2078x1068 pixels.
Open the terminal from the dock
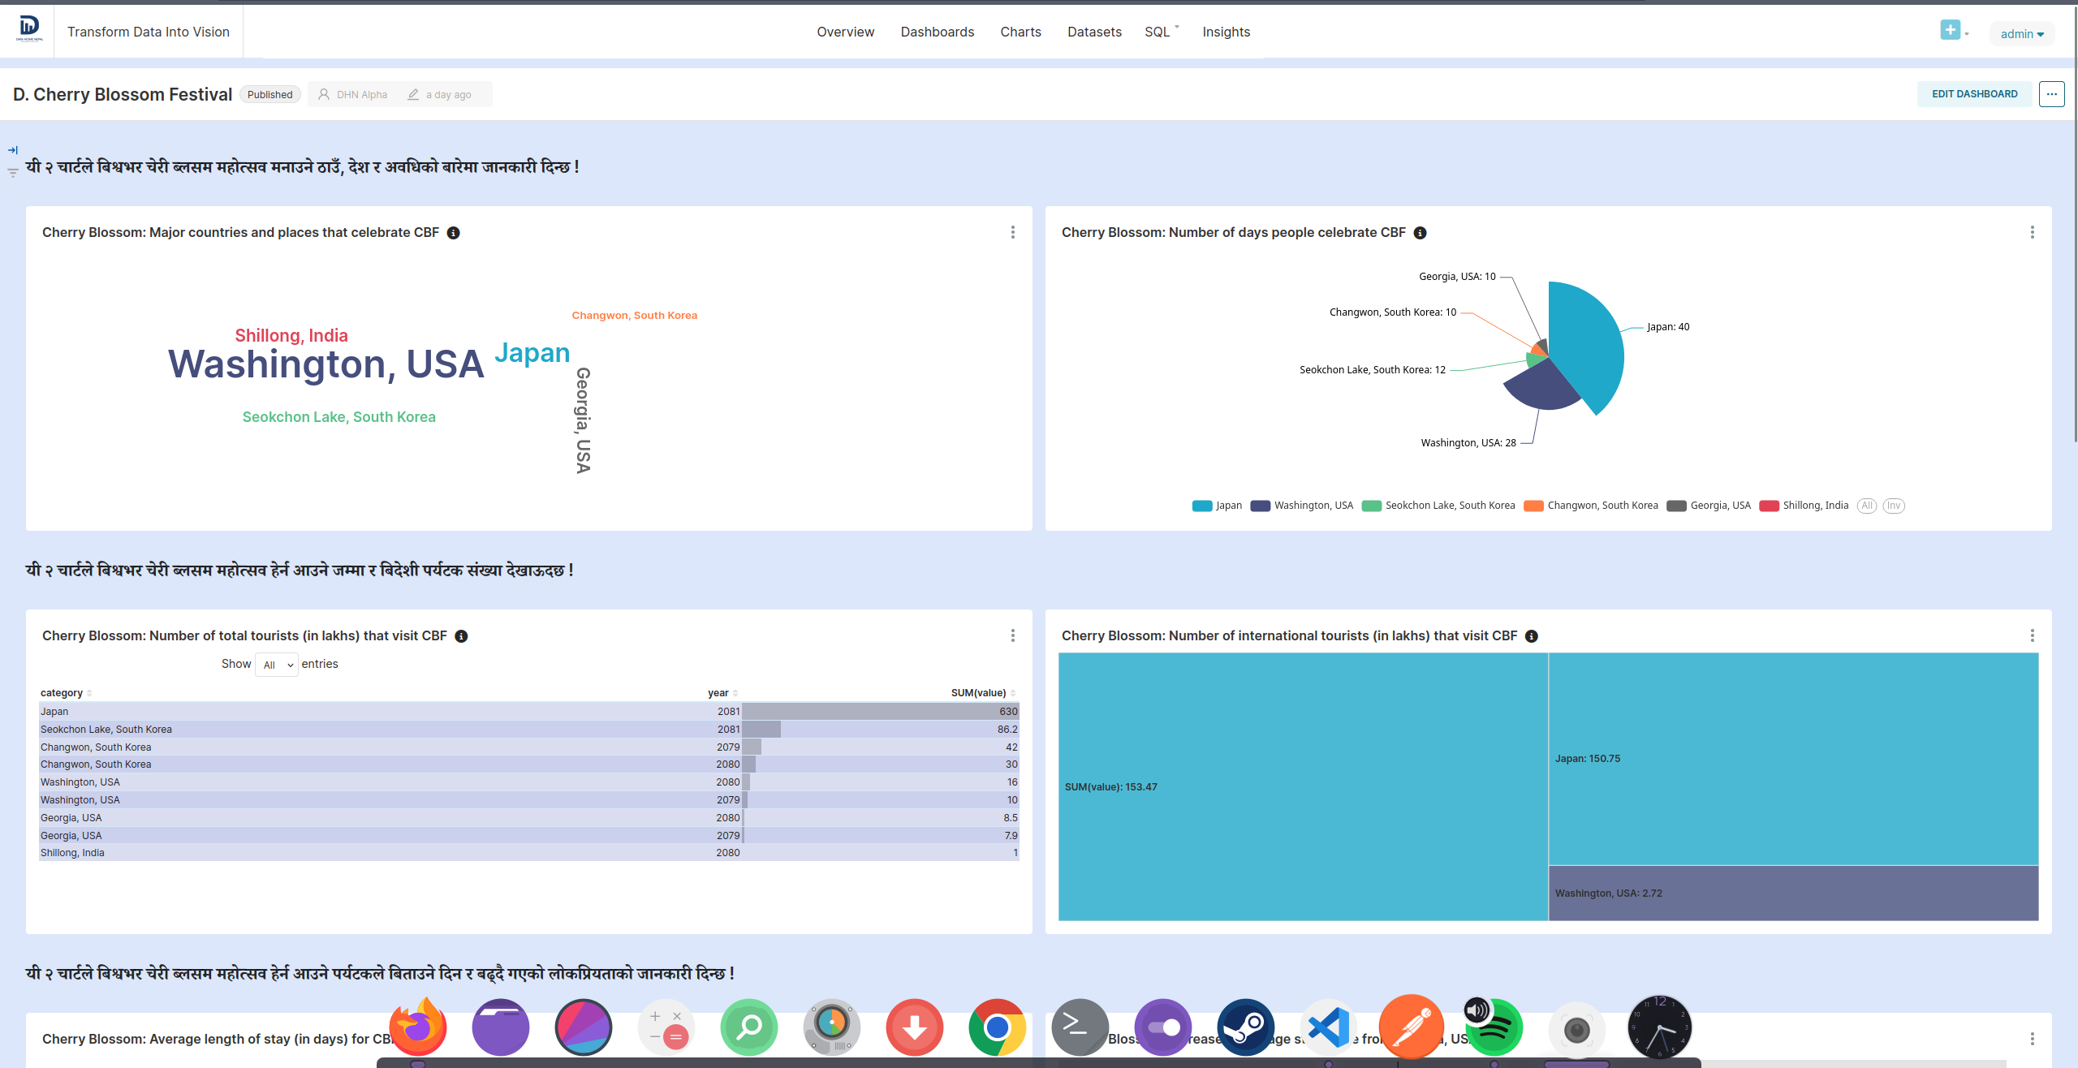[x=1080, y=1027]
